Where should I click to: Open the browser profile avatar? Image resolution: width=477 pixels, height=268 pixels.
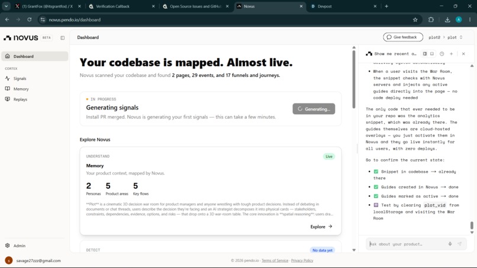point(459,20)
